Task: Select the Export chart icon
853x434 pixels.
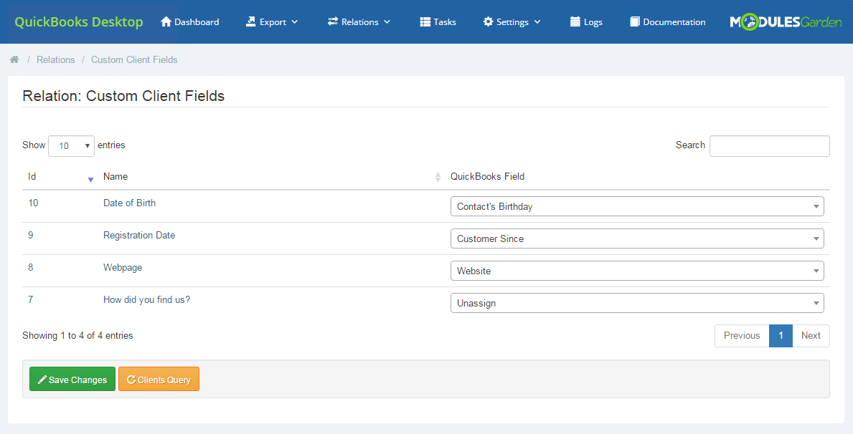Action: click(250, 21)
